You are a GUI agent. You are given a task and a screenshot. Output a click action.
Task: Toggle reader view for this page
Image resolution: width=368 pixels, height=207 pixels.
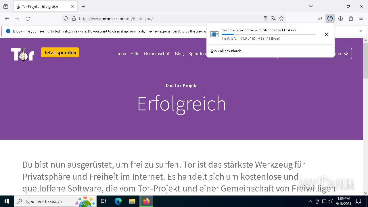tap(265, 19)
